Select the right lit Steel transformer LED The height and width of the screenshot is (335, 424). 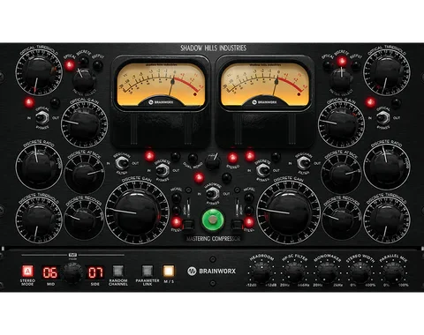click(x=249, y=222)
